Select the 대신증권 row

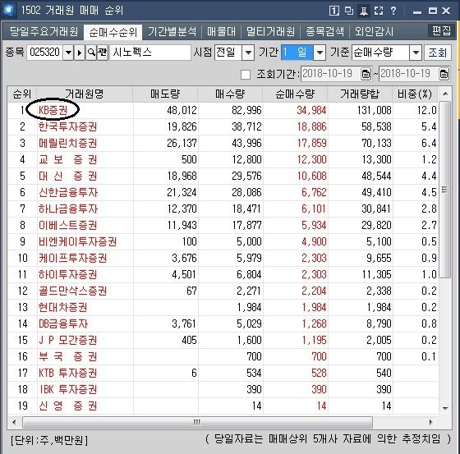[223, 176]
